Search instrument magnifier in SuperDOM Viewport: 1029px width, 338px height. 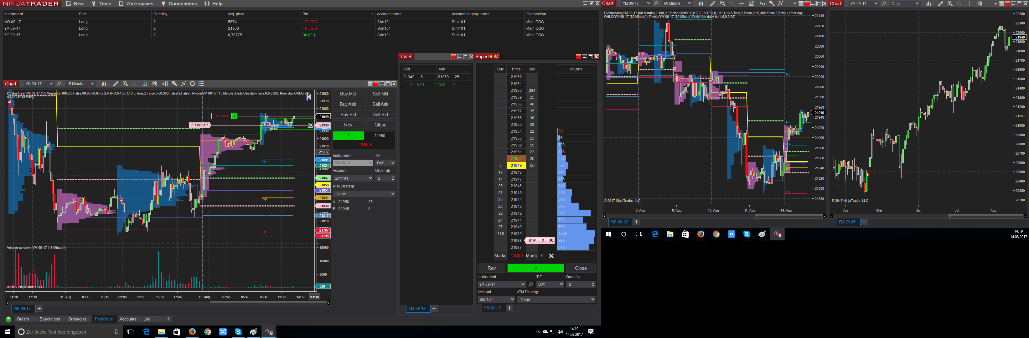point(530,284)
